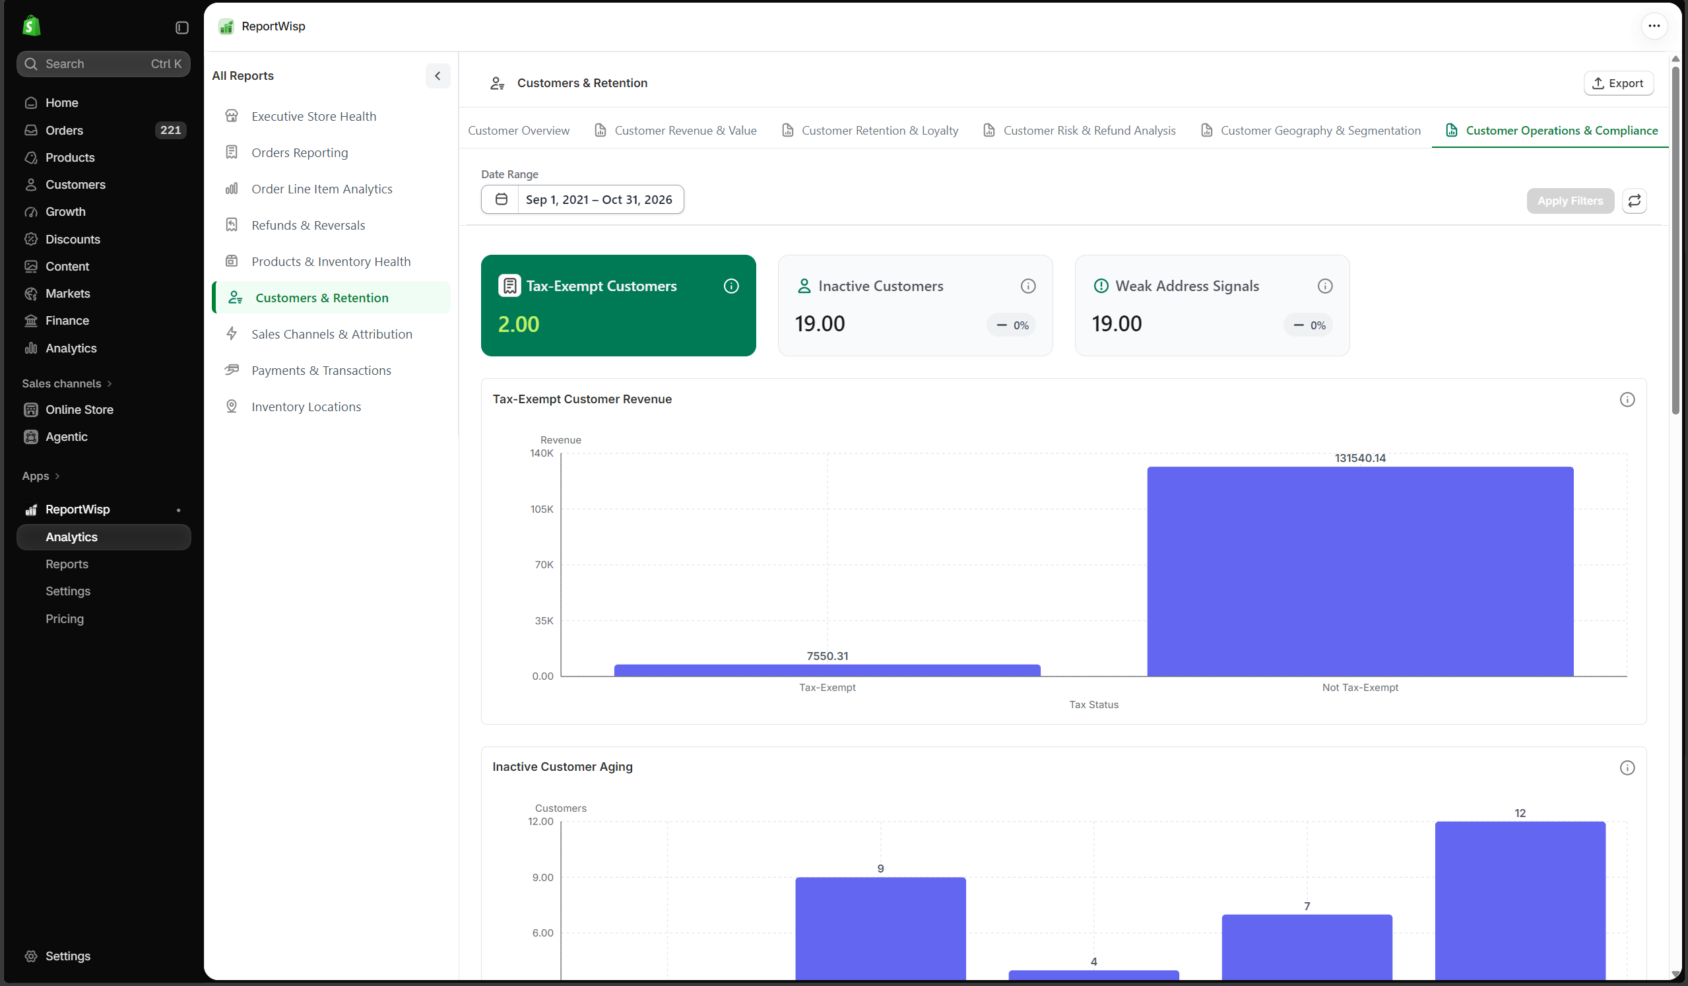This screenshot has height=986, width=1688.
Task: Open Sales Channels & Attribution report
Action: (x=331, y=334)
